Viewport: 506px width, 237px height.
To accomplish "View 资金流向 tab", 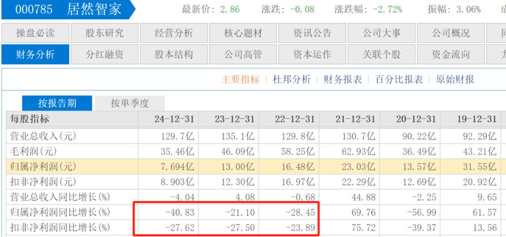I will [x=451, y=54].
